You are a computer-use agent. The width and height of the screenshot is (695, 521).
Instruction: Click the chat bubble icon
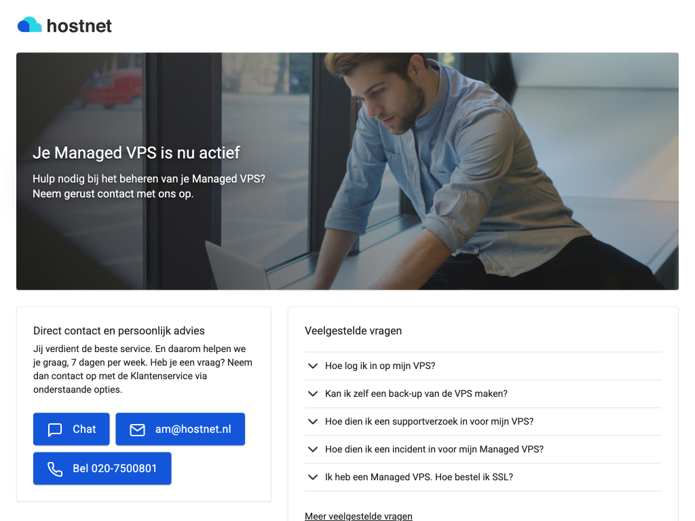tap(55, 429)
